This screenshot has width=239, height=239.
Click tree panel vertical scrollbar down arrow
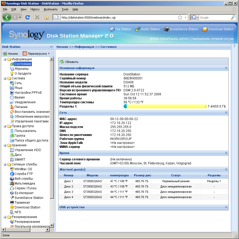click(x=52, y=225)
